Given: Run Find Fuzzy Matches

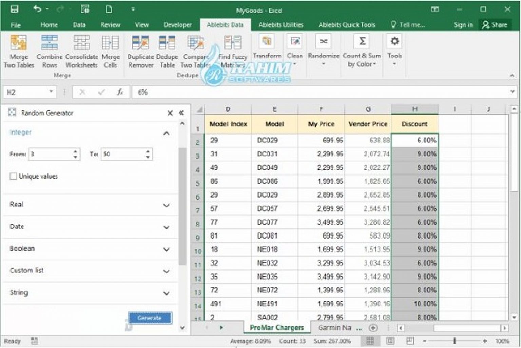Looking at the screenshot, I should click(x=233, y=51).
